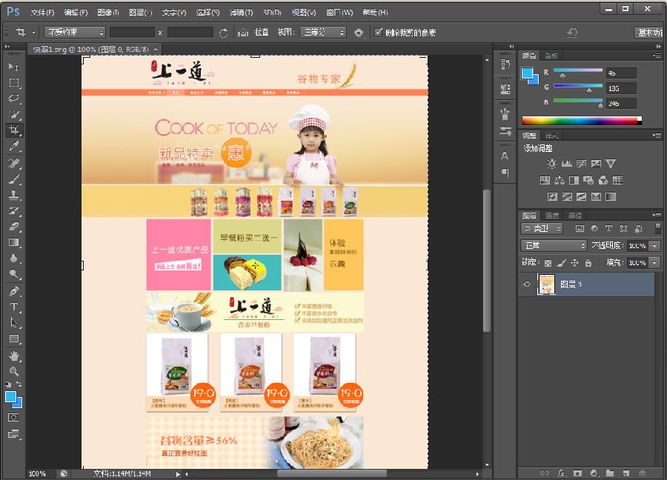This screenshot has height=480, width=667.
Task: Click the lock all padlock icon
Action: coord(588,263)
